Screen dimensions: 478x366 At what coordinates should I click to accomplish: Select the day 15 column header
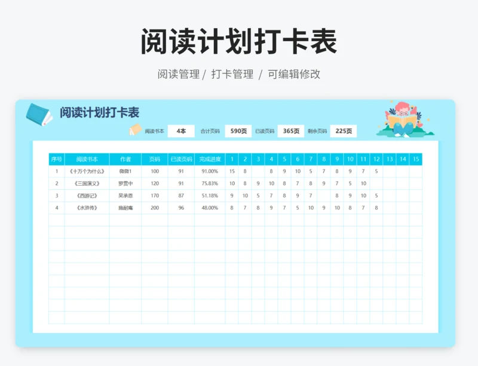(416, 159)
